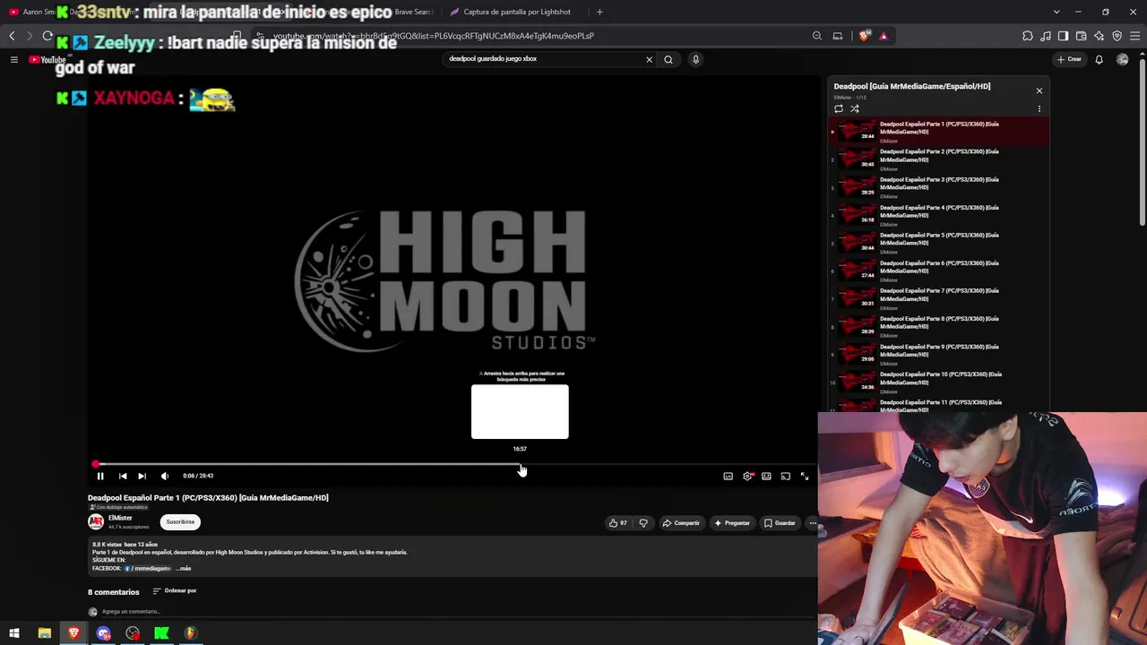1147x645 pixels.
Task: Select Deadpool Español Parte 4 title
Action: (x=939, y=211)
